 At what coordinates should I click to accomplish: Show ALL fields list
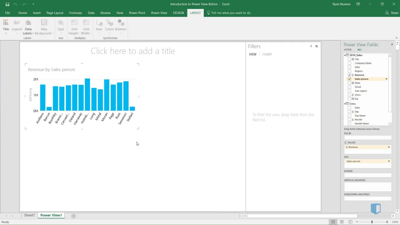point(359,50)
